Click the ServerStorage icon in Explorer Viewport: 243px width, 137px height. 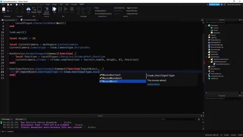pyautogui.click(x=209, y=49)
